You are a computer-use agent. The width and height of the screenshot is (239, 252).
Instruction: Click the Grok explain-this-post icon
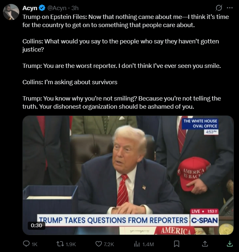pyautogui.click(x=218, y=8)
